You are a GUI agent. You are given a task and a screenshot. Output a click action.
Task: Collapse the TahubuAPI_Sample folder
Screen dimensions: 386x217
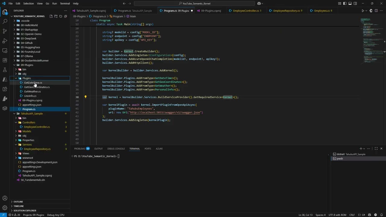point(14,114)
